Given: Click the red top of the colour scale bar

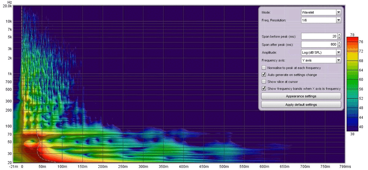Looking at the screenshot, I should click(x=352, y=39).
